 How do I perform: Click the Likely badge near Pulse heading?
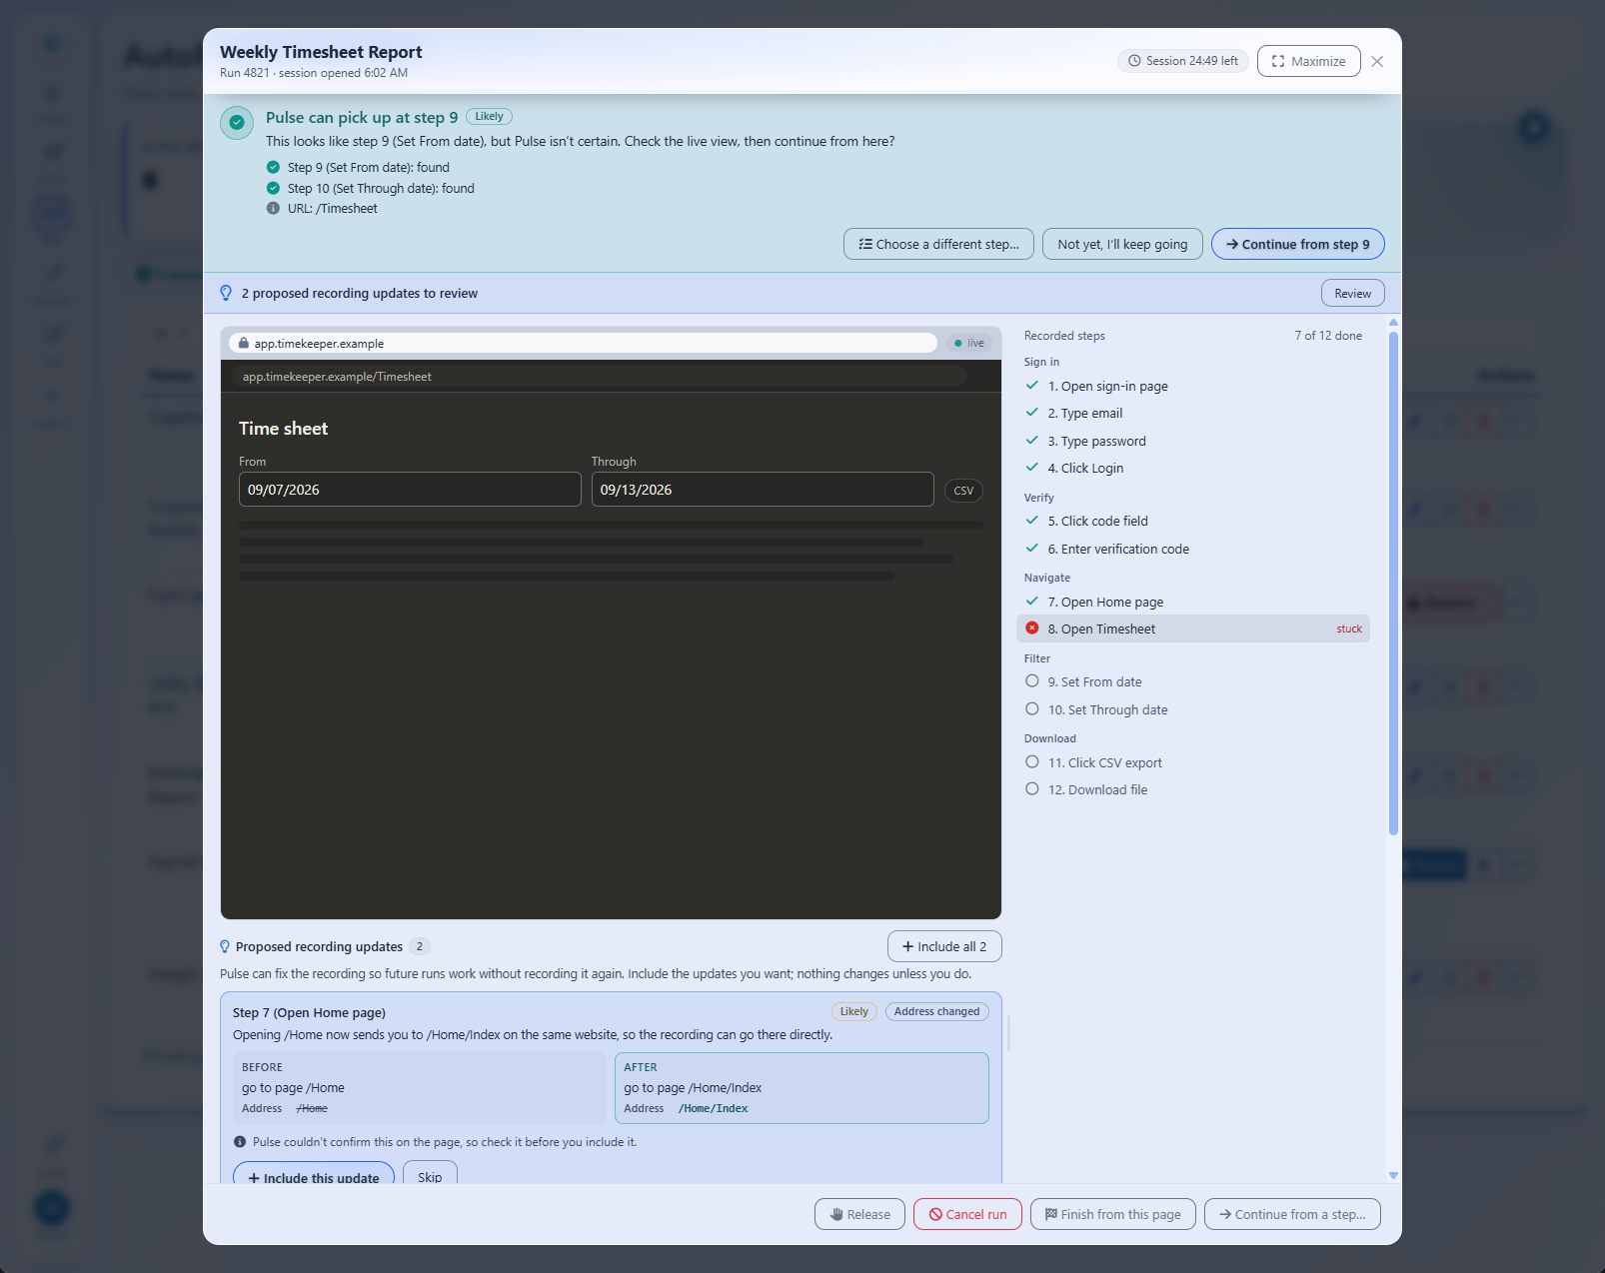click(x=489, y=116)
